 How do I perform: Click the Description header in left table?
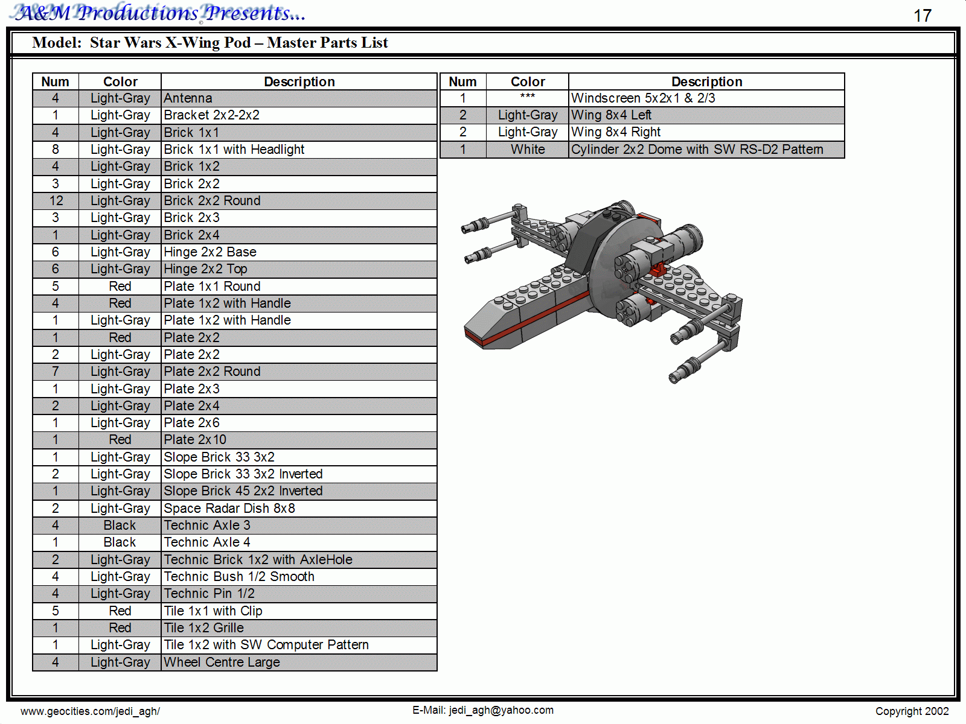(299, 81)
